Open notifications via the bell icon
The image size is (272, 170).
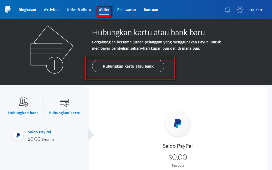(227, 9)
